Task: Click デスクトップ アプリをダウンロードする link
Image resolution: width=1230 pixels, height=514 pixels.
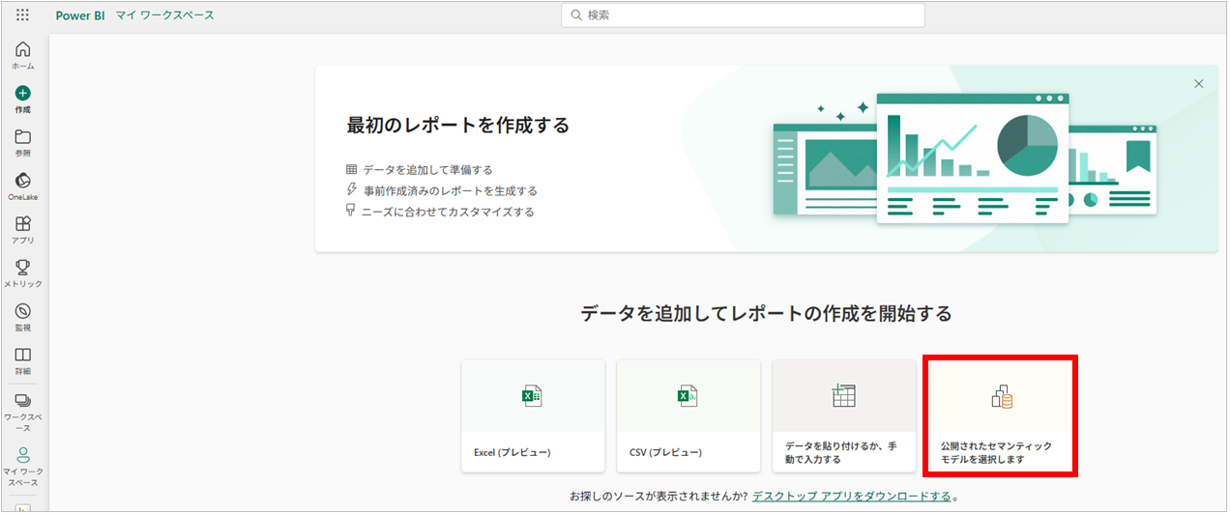Action: coord(851,496)
